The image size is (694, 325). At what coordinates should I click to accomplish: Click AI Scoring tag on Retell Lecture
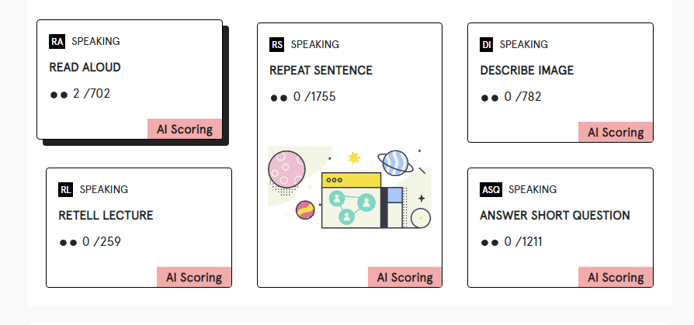point(194,278)
